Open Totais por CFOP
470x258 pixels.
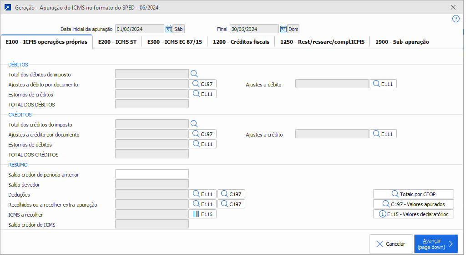point(413,194)
